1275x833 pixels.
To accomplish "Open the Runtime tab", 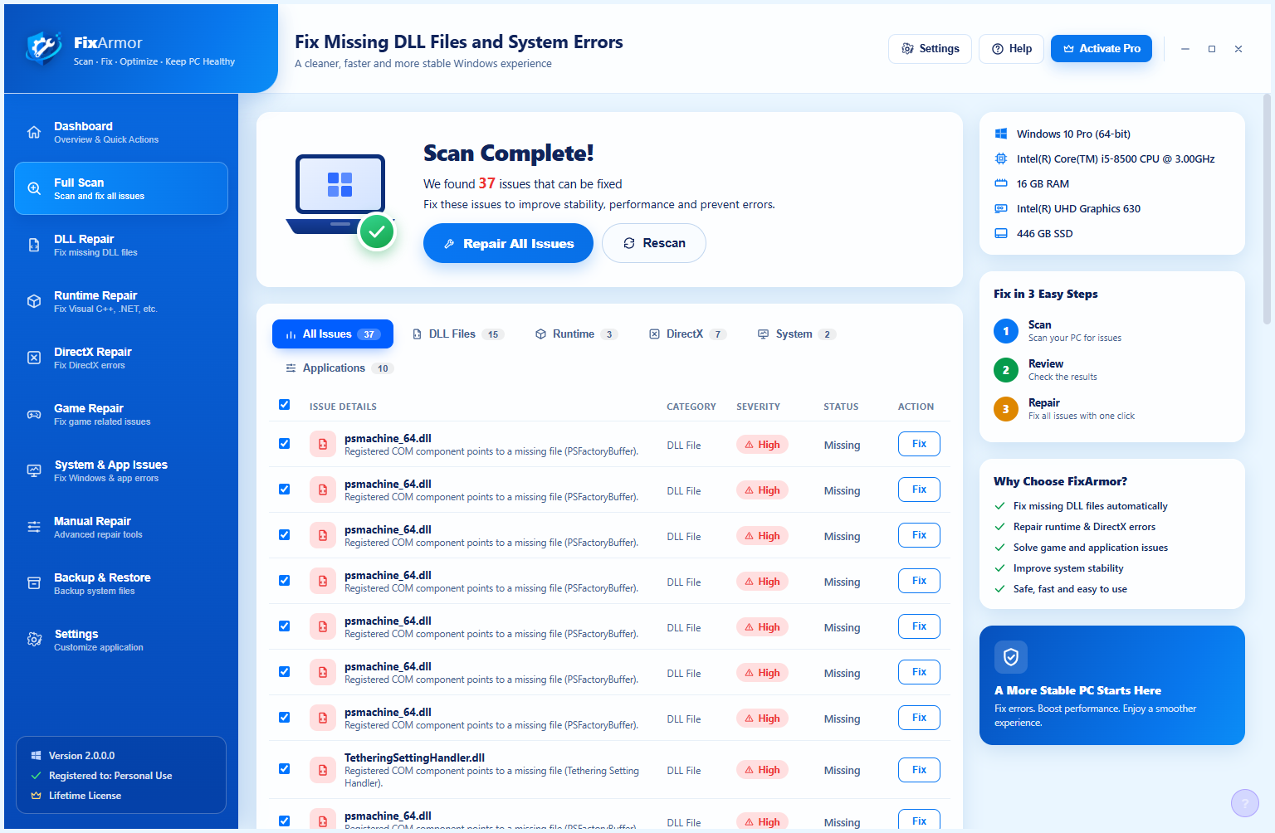I will tap(576, 334).
